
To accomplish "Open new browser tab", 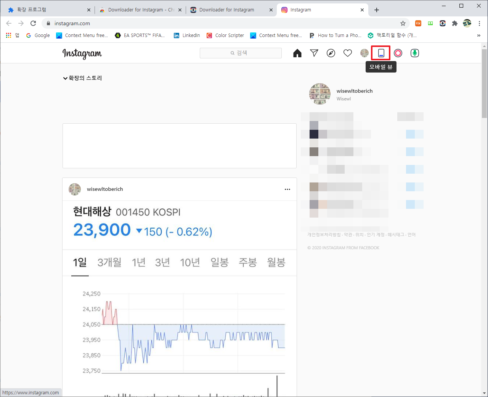I will pyautogui.click(x=377, y=10).
